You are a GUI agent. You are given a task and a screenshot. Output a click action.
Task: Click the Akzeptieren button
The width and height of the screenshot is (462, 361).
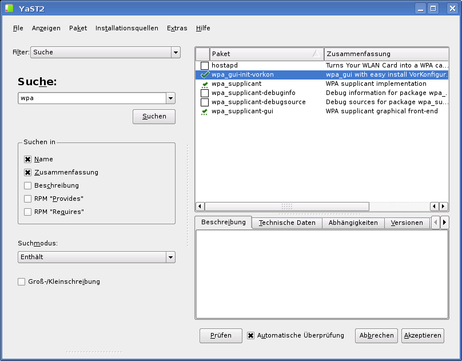(x=423, y=336)
